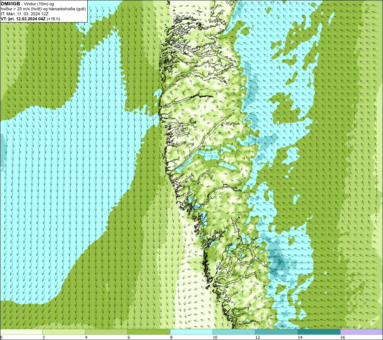Click the legend scale label '10'
This screenshot has height=340, width=383.
215,337
